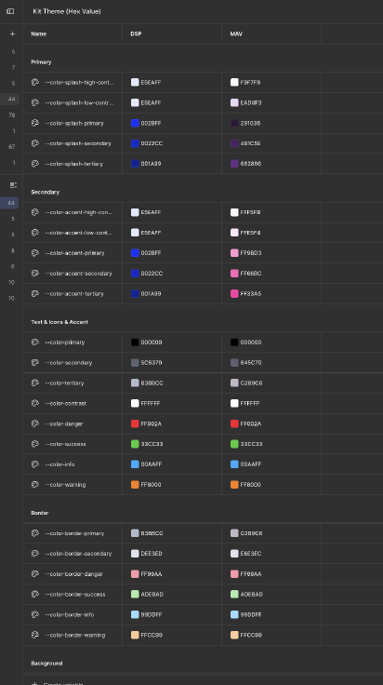Click palette icon of --color-tertiary row
The width and height of the screenshot is (383, 685).
pyautogui.click(x=35, y=383)
